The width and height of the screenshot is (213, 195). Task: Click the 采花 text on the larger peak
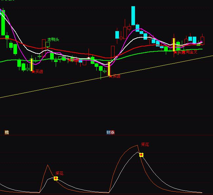[145, 144]
